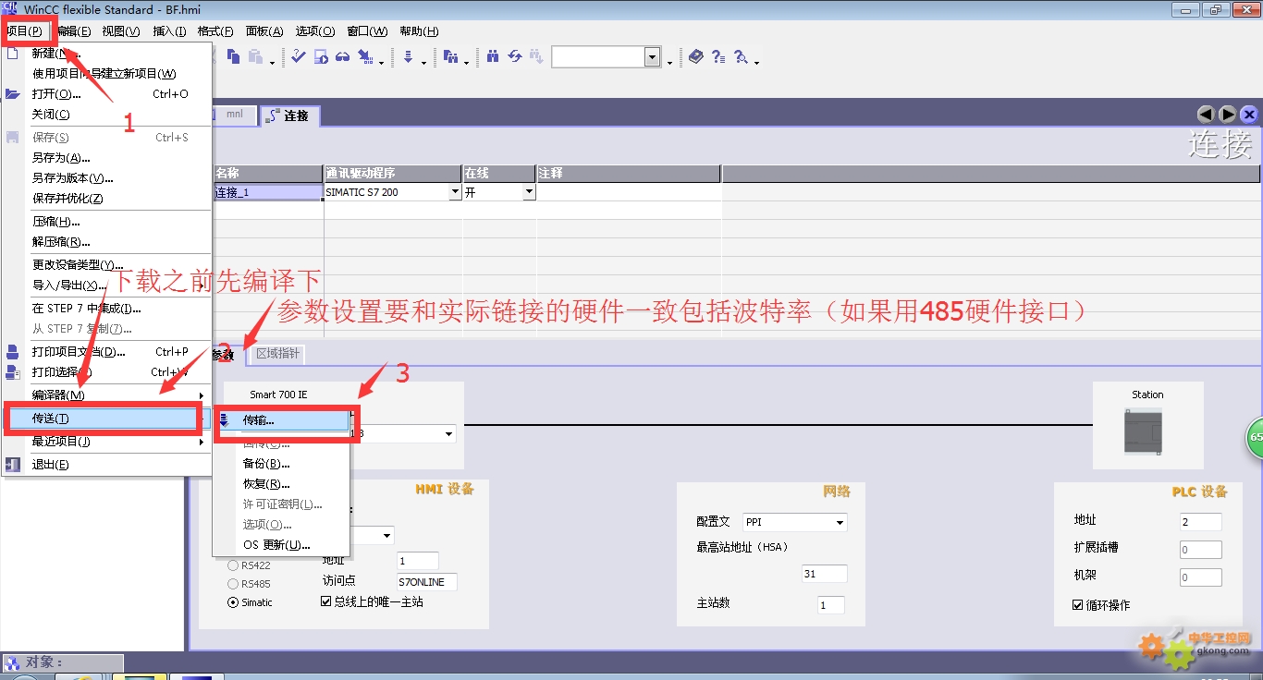This screenshot has height=680, width=1263.
Task: Open the download toolbar options arrow
Action: 423,62
